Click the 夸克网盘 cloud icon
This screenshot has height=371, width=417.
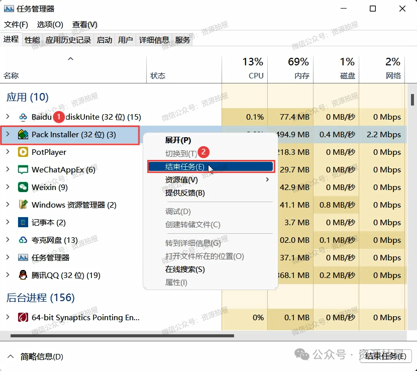click(23, 240)
